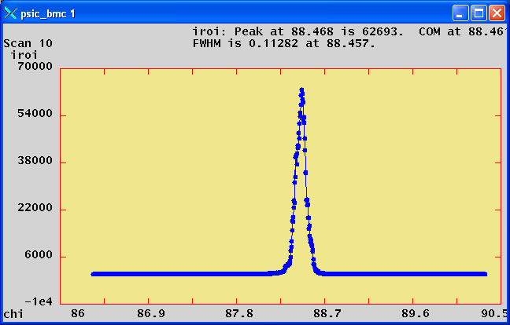Close the psic_bmc 1 window

[x=497, y=13]
